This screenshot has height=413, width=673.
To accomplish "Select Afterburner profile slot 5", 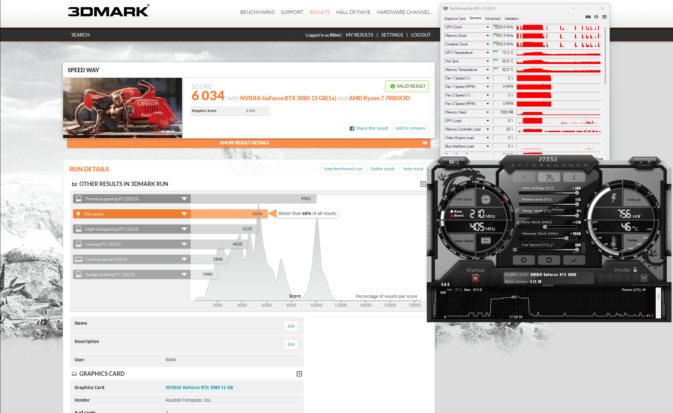I will [635, 278].
